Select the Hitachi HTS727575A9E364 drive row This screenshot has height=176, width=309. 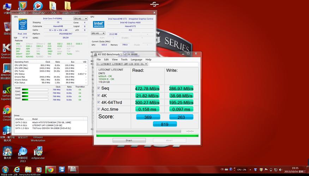pos(51,122)
